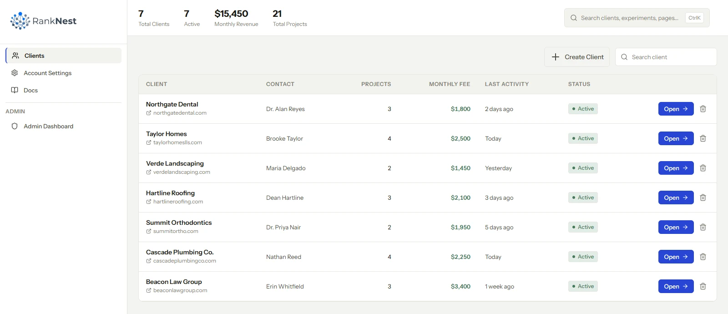This screenshot has width=728, height=314.
Task: Click the Monthly Fee column header
Action: [450, 84]
